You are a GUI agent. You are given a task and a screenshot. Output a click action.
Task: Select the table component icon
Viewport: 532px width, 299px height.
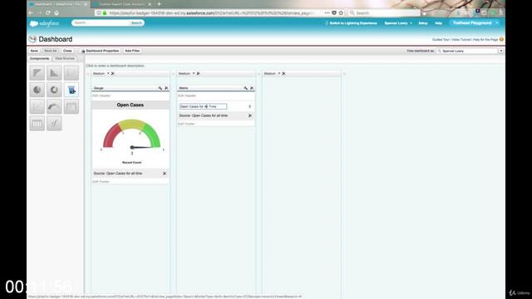(37, 124)
